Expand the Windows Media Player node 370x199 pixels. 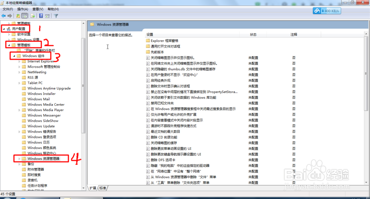tap(19, 110)
